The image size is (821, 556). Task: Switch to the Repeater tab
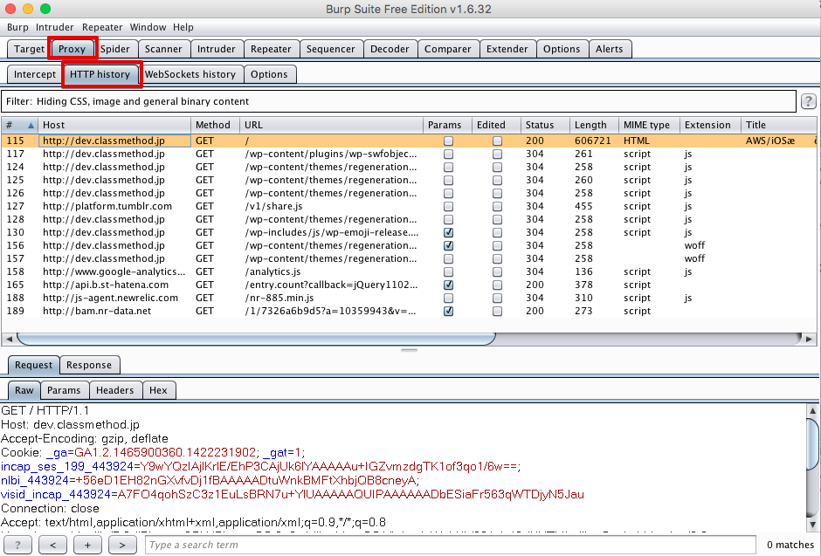click(271, 49)
